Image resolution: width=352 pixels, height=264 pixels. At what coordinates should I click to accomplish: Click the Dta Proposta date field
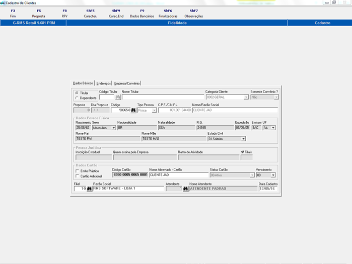point(100,110)
